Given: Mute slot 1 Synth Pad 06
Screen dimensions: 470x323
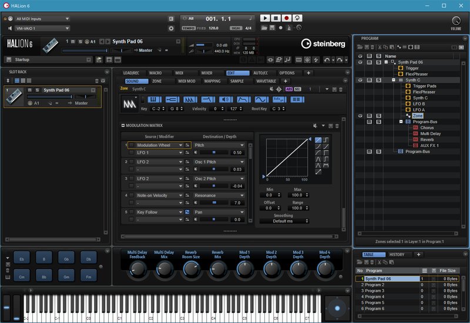Looking at the screenshot, I should (29, 90).
